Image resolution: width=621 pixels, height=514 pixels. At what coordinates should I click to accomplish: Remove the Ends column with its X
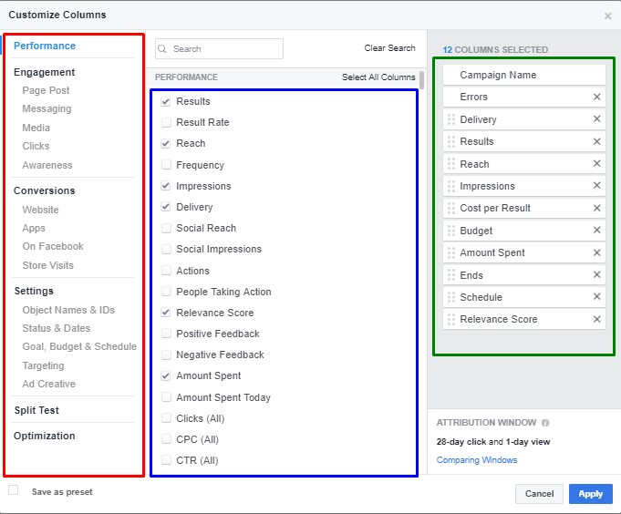click(597, 274)
